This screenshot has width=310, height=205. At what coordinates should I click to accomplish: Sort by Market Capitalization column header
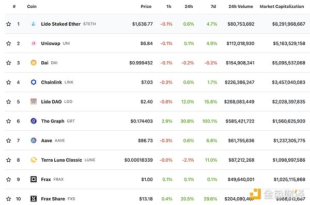coord(282,7)
